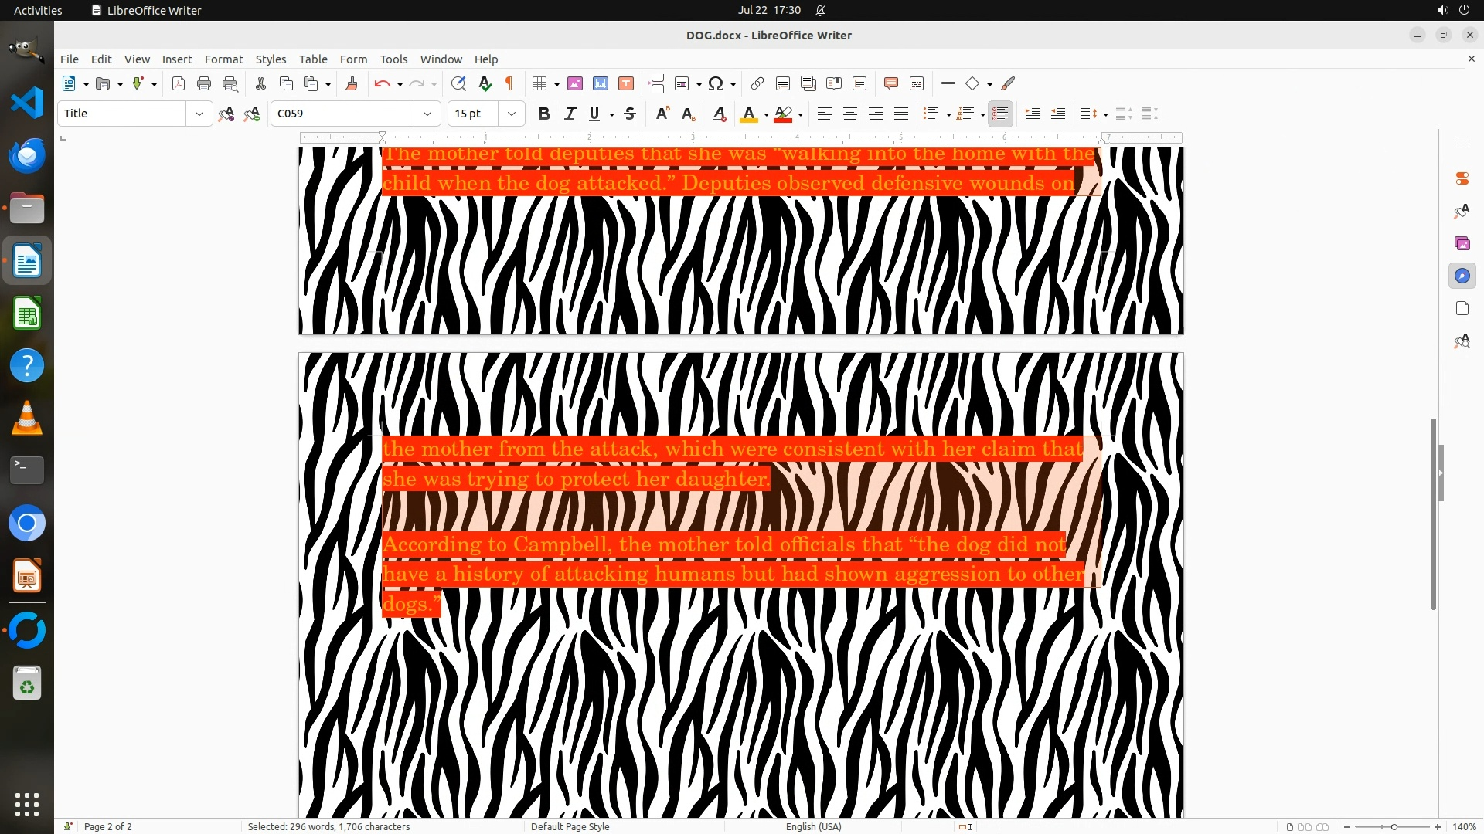This screenshot has height=834, width=1484.
Task: Click the Strikethrough formatting icon
Action: (x=630, y=114)
